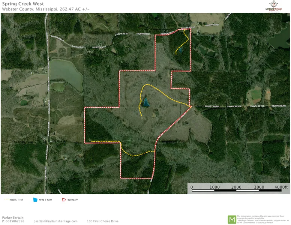Click the large lake left of the property
The width and height of the screenshot is (291, 225).
(x=66, y=73)
